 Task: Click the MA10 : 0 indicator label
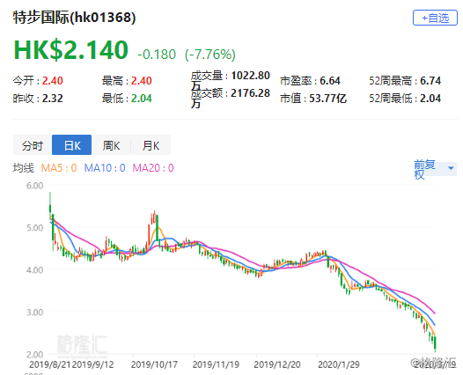click(x=105, y=168)
